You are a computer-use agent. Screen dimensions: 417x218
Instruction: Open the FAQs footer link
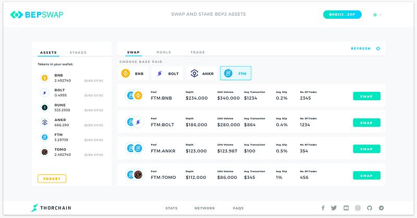[238, 208]
